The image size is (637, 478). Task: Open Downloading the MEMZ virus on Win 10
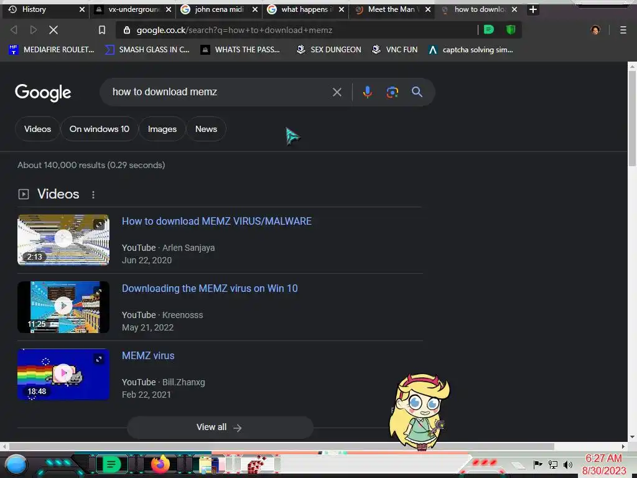(210, 288)
